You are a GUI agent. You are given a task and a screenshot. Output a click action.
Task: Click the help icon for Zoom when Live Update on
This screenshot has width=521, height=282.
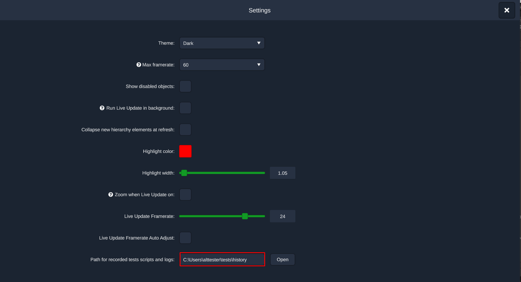click(110, 194)
